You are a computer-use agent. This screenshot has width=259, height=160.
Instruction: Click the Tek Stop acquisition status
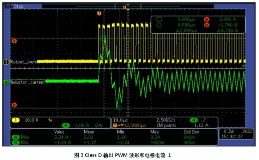14,6
